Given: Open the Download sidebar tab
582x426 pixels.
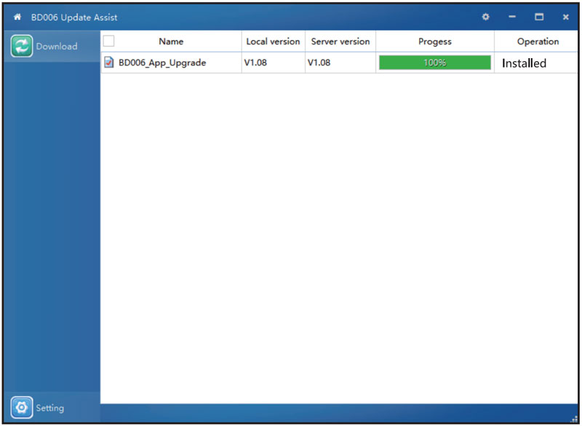Looking at the screenshot, I should (x=52, y=47).
